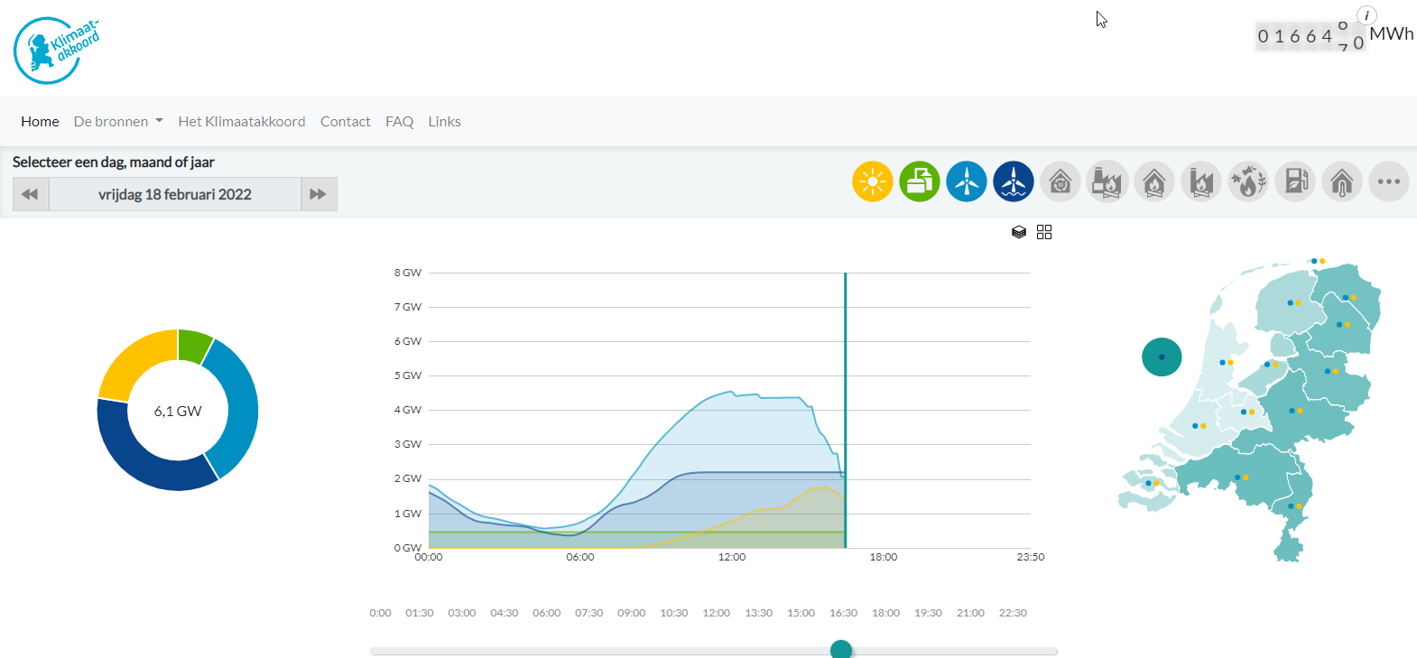Toggle the green biogas source icon
The height and width of the screenshot is (658, 1417).
[x=919, y=181]
